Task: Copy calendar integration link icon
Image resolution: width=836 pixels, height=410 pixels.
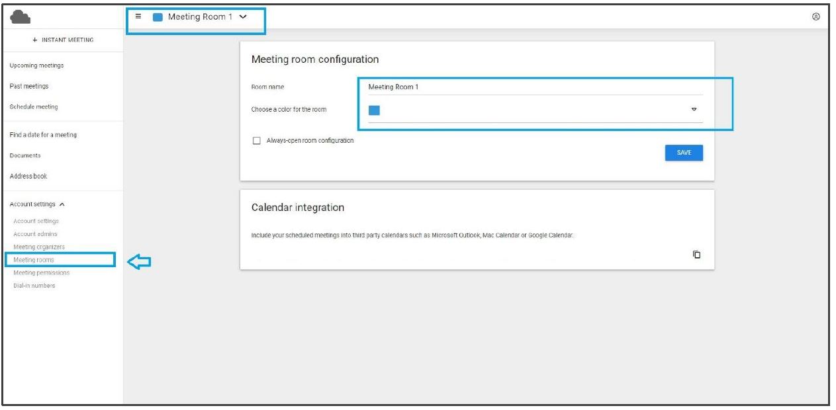Action: point(696,255)
